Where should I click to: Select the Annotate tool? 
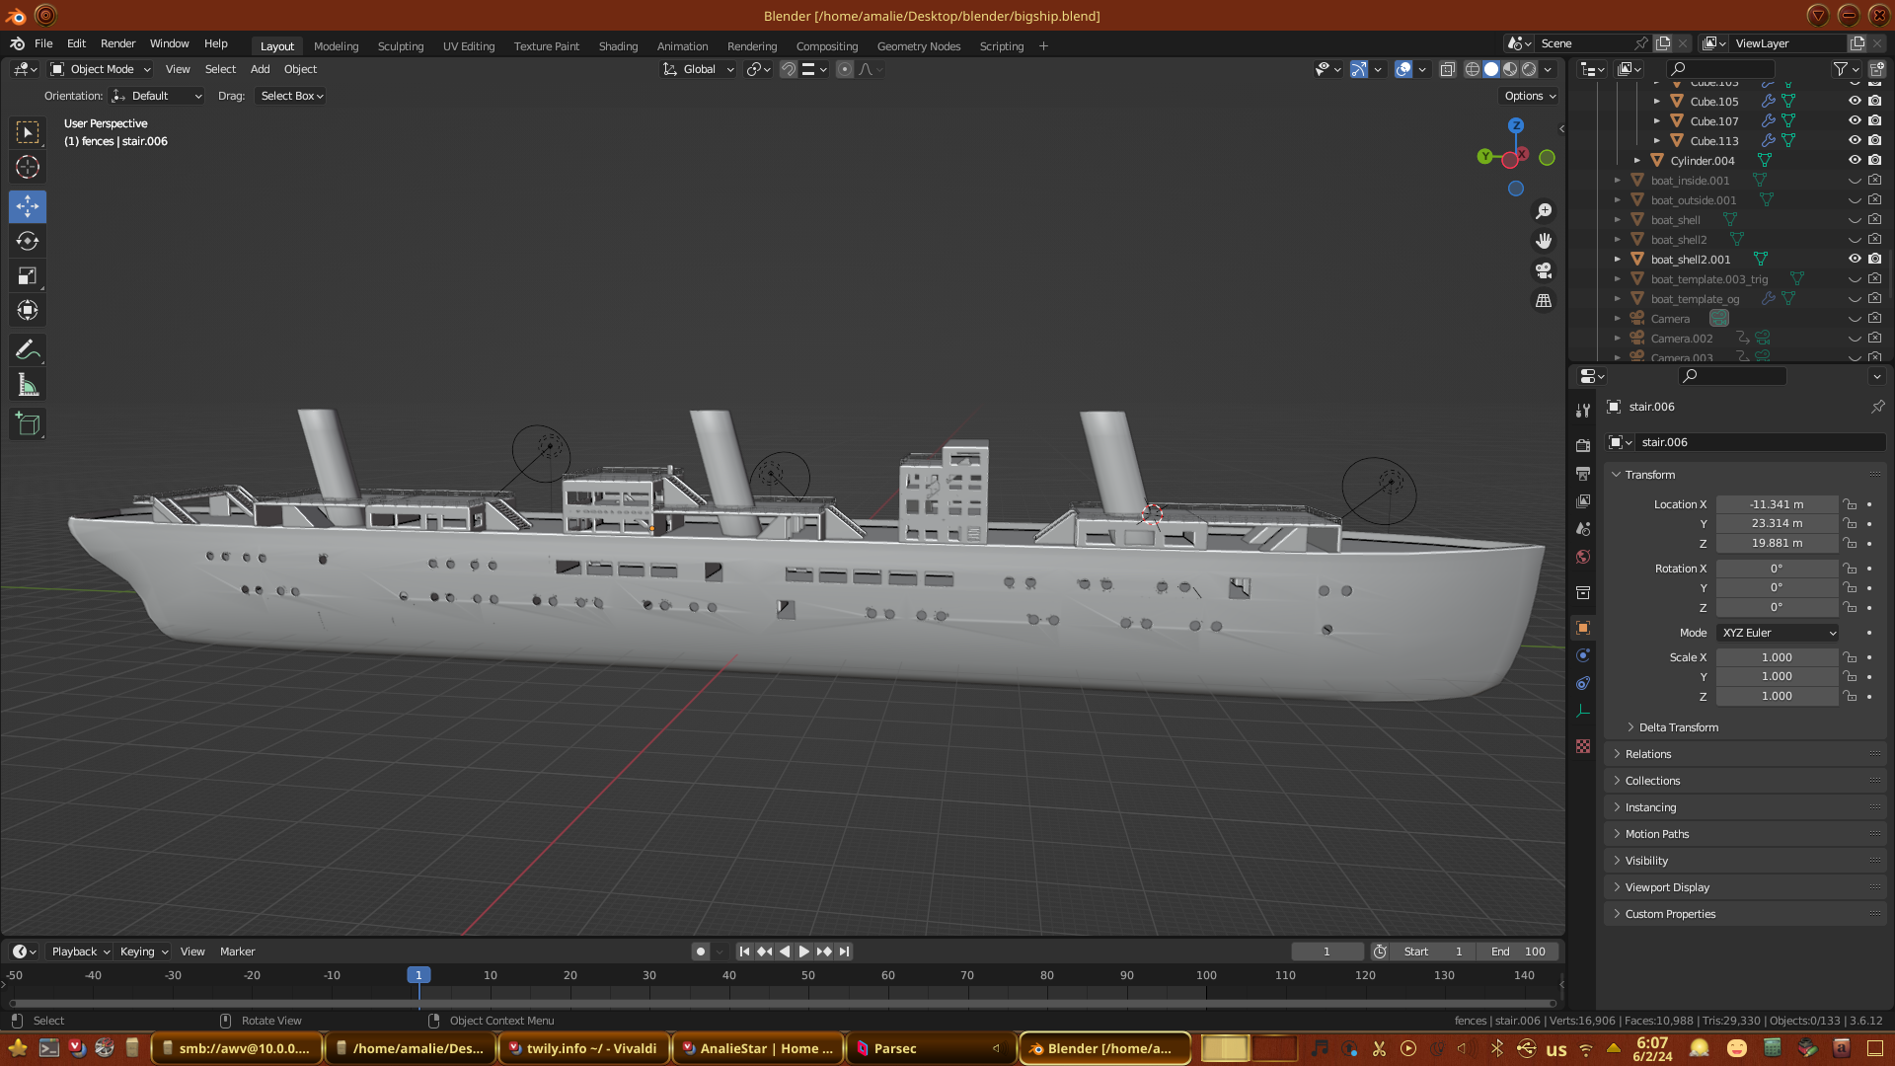(28, 349)
